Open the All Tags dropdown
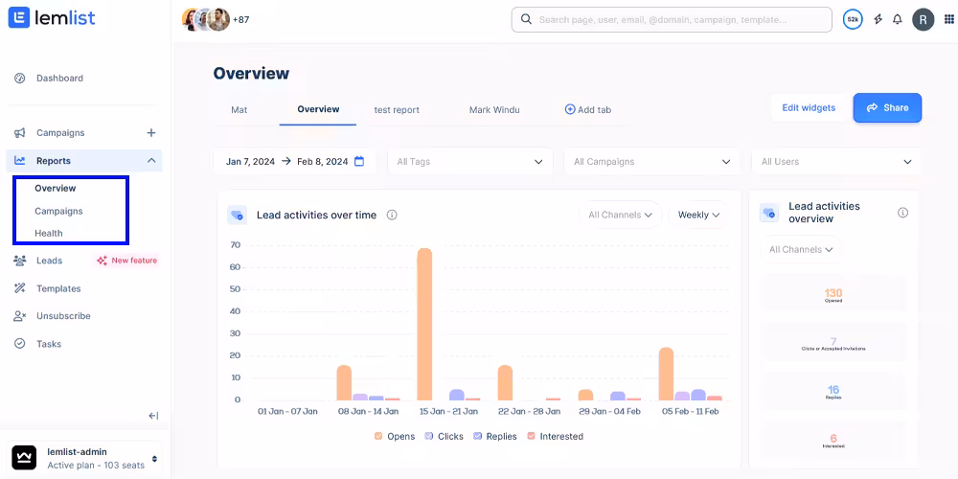The height and width of the screenshot is (479, 958). pyautogui.click(x=469, y=162)
